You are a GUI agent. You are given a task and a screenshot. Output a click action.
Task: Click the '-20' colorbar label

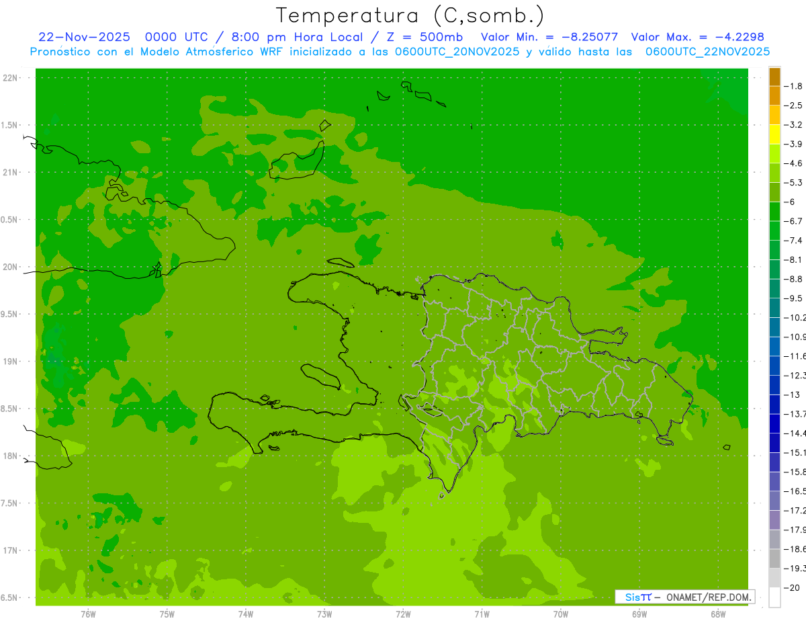tap(793, 587)
